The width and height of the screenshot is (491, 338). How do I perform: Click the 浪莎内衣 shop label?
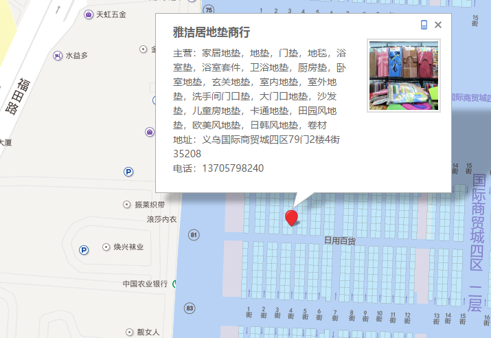click(161, 220)
